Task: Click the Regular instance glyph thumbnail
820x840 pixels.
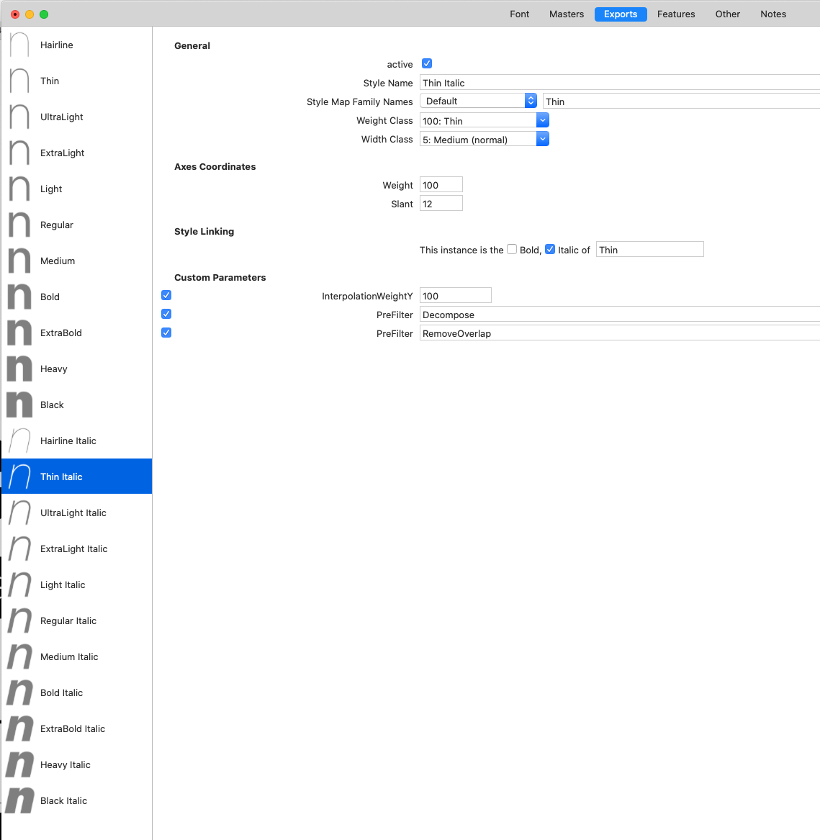Action: pyautogui.click(x=19, y=225)
